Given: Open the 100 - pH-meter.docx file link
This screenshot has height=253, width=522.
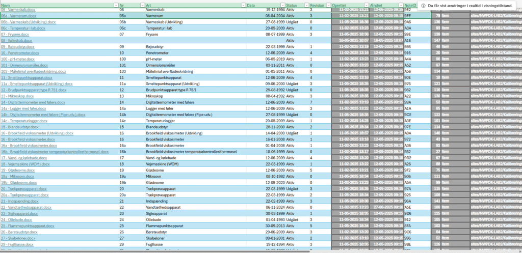Looking at the screenshot, I should (19, 59).
